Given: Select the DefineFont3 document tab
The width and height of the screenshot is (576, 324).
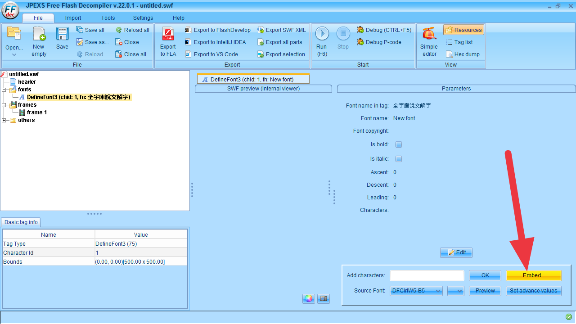Looking at the screenshot, I should [x=253, y=79].
